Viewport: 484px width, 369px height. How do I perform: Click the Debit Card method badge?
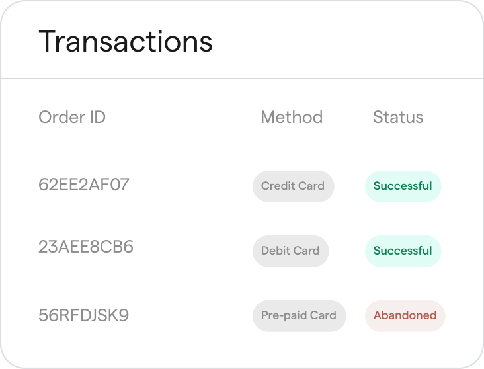tap(290, 251)
